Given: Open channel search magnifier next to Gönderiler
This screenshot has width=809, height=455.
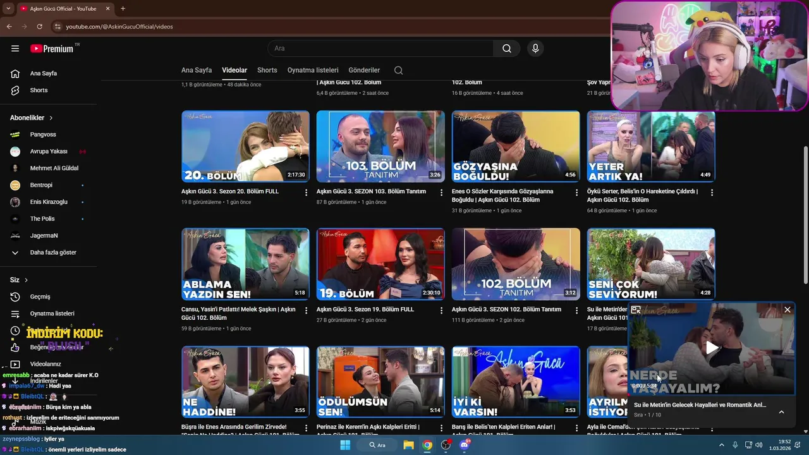Looking at the screenshot, I should [398, 70].
